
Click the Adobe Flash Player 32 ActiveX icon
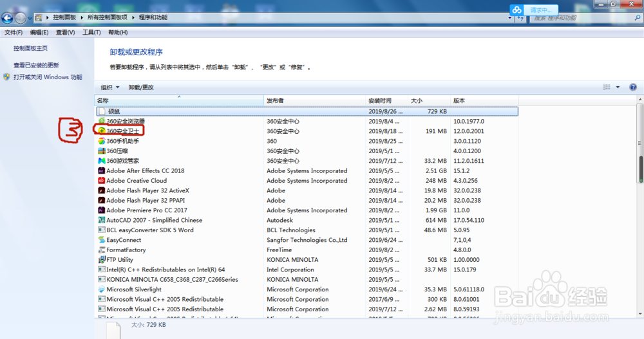point(102,190)
